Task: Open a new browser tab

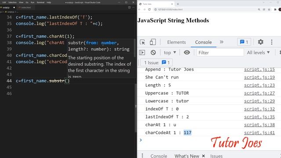Action: pyautogui.click(x=178, y=4)
